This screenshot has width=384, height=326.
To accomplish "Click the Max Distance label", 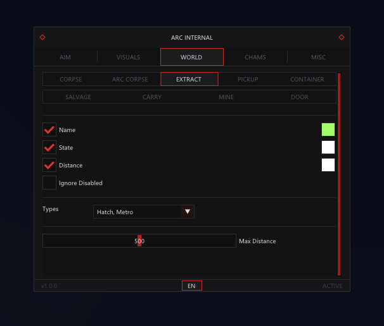I will [x=257, y=241].
